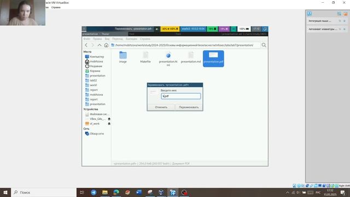Go back in Thunar folder history
Image resolution: width=350 pixels, height=197 pixels.
(86, 45)
